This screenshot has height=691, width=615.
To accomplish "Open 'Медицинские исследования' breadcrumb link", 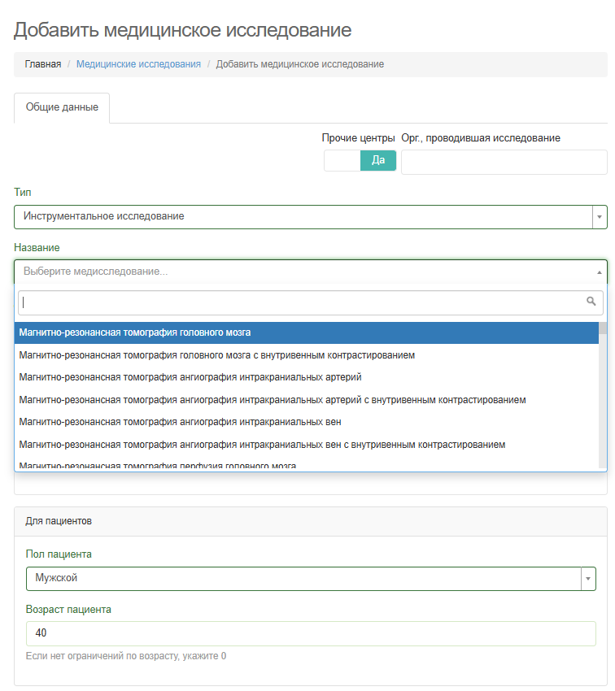I will point(138,64).
